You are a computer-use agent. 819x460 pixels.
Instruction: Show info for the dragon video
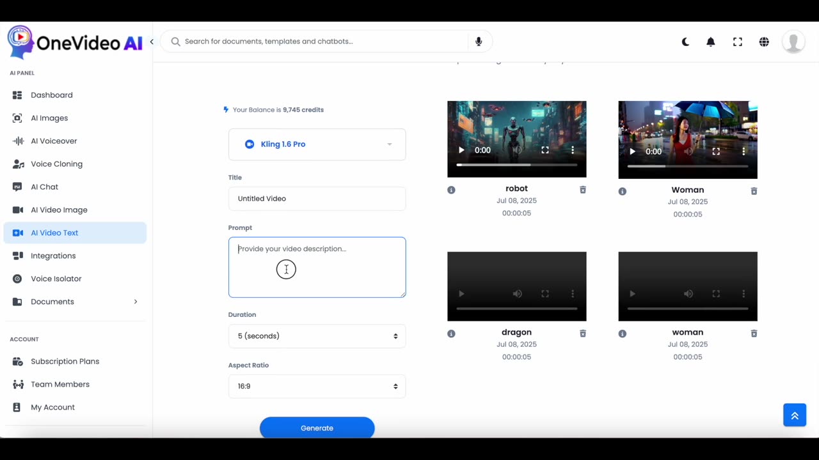click(x=451, y=333)
